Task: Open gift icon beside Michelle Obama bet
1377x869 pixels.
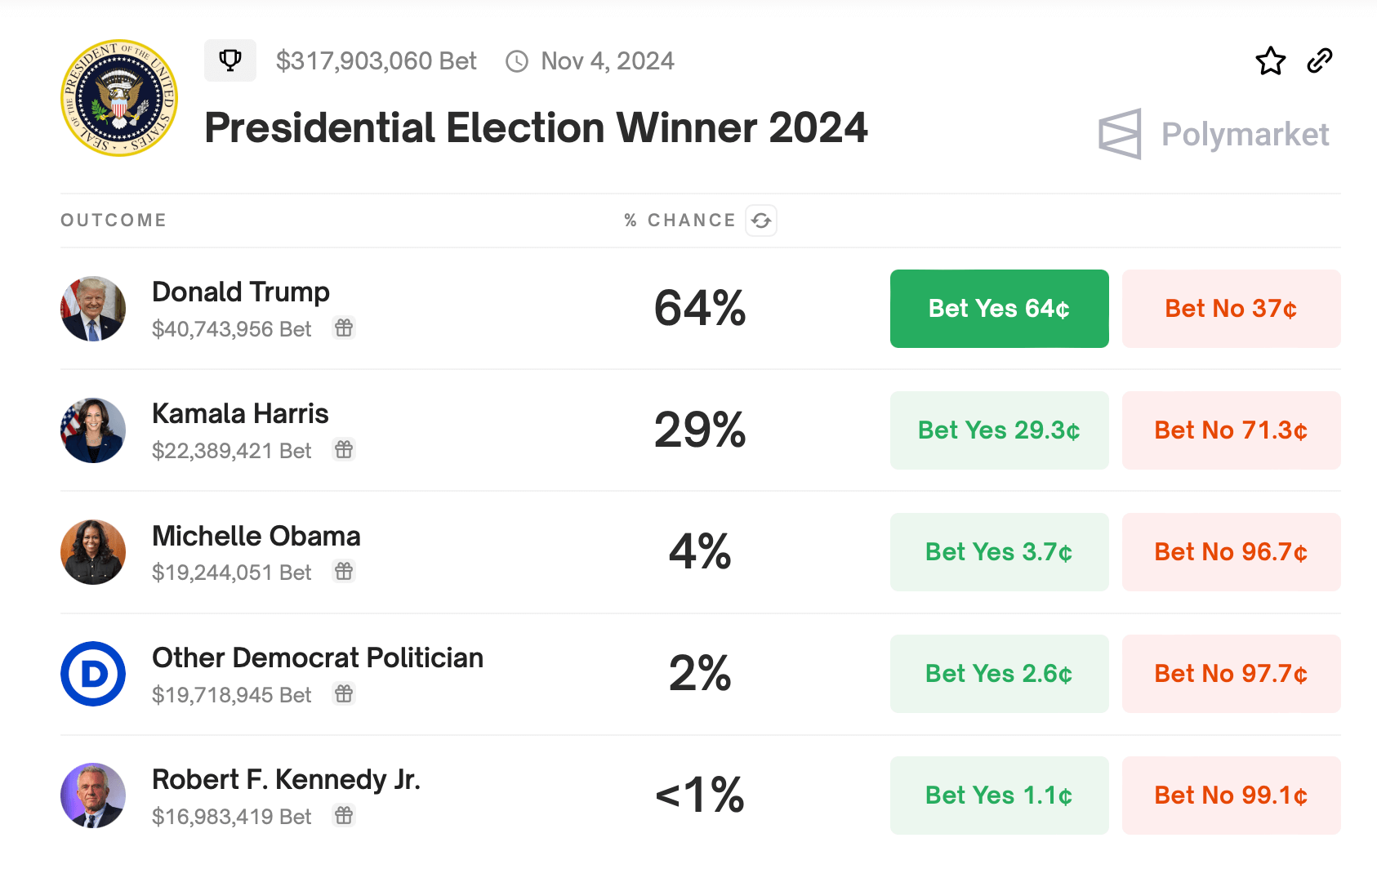Action: coord(344,572)
